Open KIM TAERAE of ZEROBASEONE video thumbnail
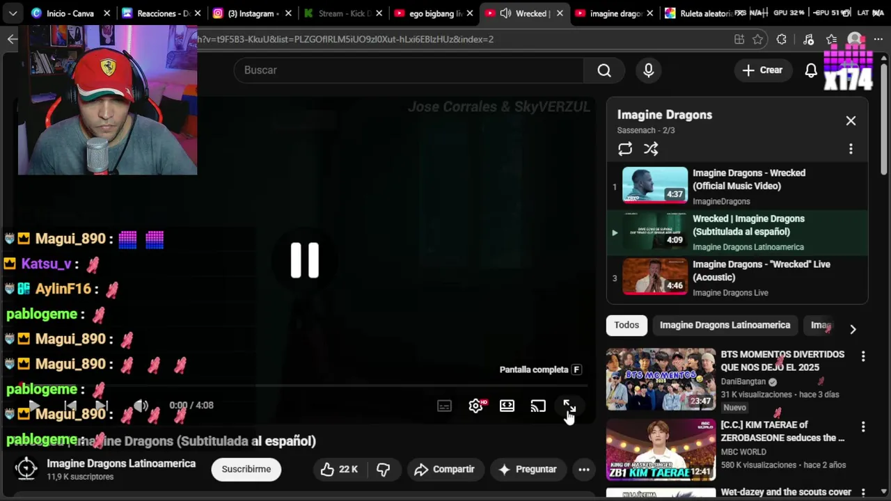Viewport: 891px width, 501px height. tap(661, 450)
